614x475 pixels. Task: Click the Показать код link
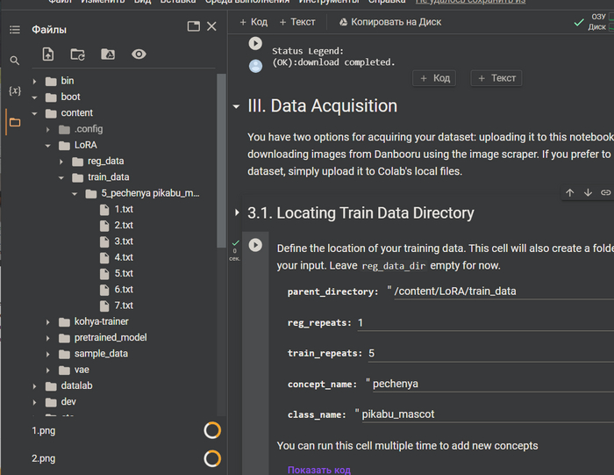click(318, 470)
